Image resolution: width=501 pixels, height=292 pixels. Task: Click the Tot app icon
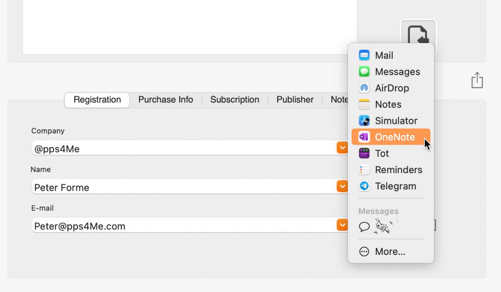click(364, 154)
